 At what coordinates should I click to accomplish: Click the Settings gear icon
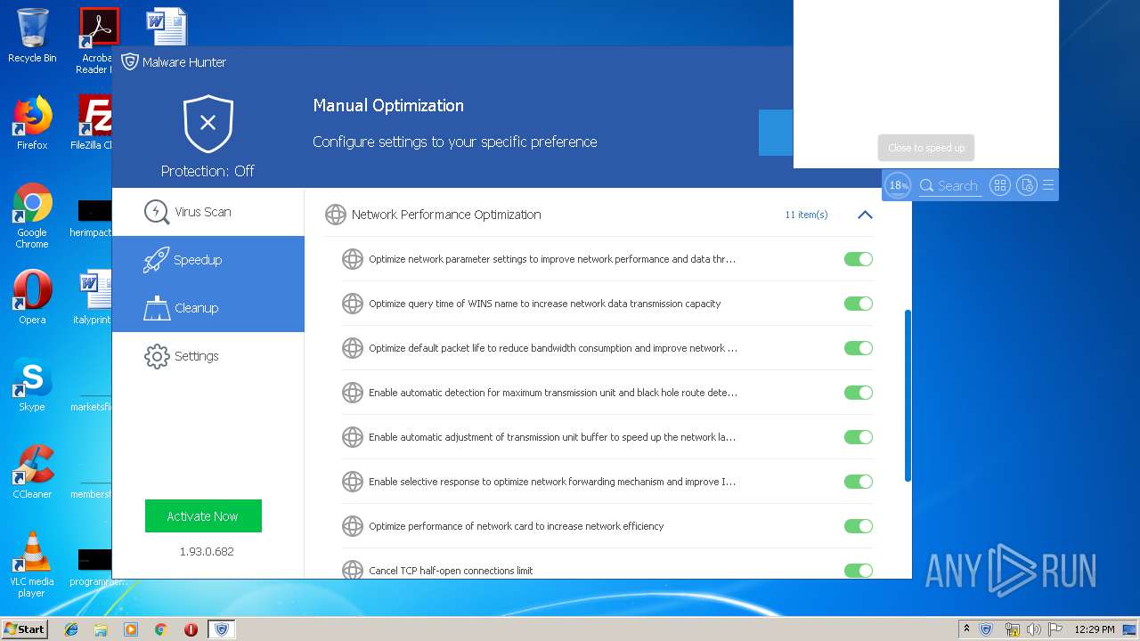[x=157, y=356]
